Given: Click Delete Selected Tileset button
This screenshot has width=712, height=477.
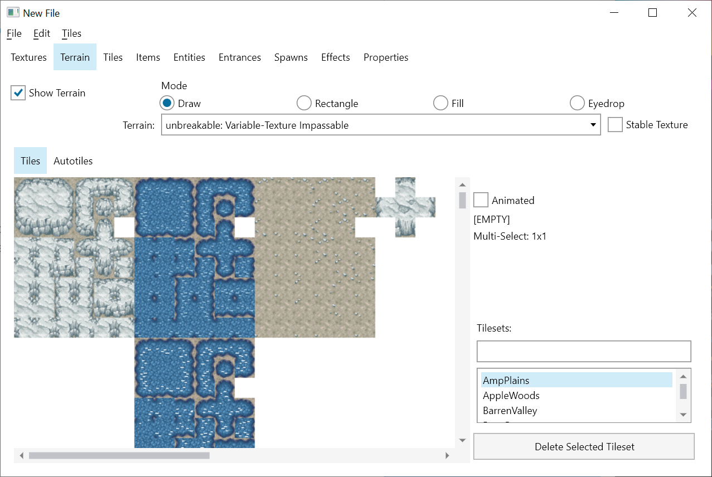Looking at the screenshot, I should [x=584, y=446].
